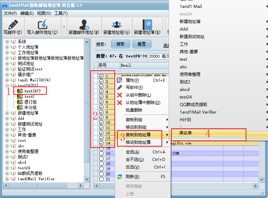The width and height of the screenshot is (268, 198).
Task: Click the tree panel horizontal scrollbar right arrow
Action: click(x=80, y=185)
